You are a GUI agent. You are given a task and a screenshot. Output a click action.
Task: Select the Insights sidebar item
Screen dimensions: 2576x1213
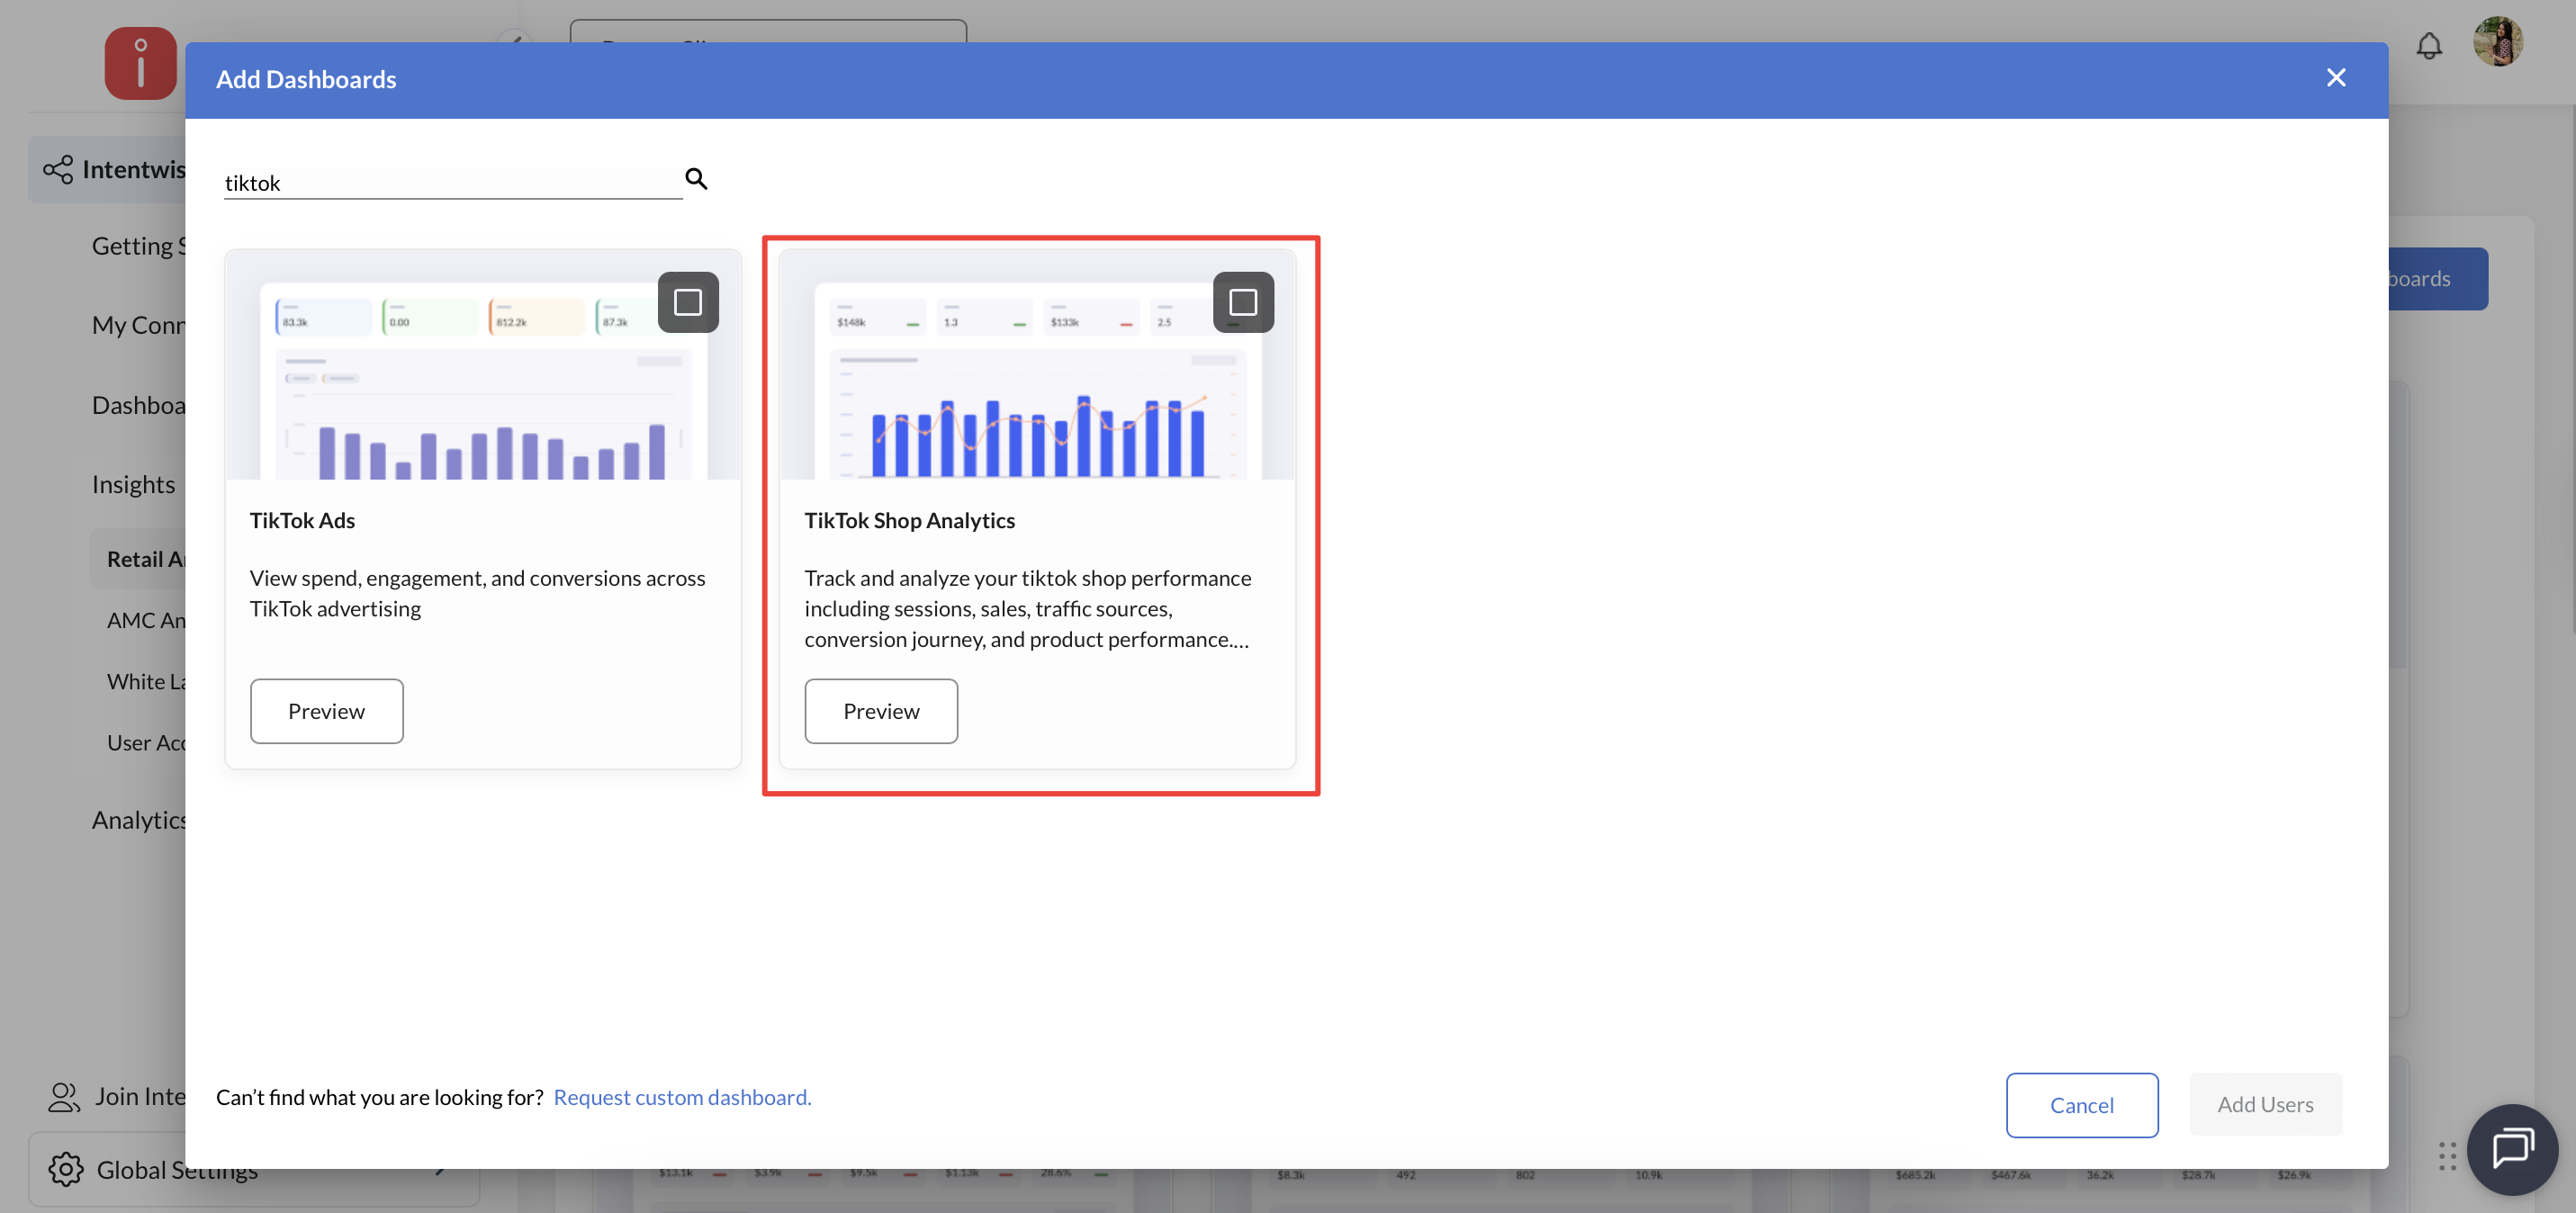tap(134, 484)
